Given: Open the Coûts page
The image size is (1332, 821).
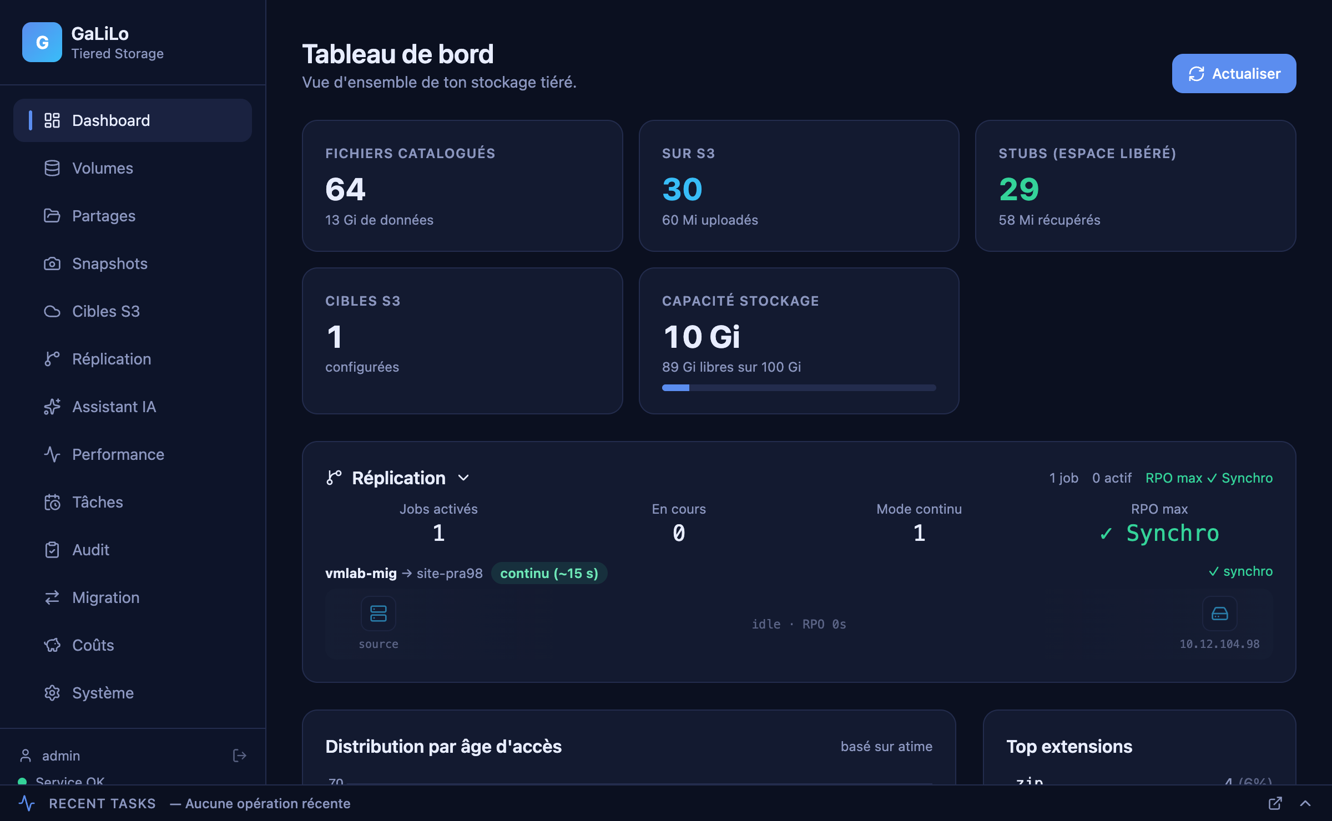Looking at the screenshot, I should point(133,645).
